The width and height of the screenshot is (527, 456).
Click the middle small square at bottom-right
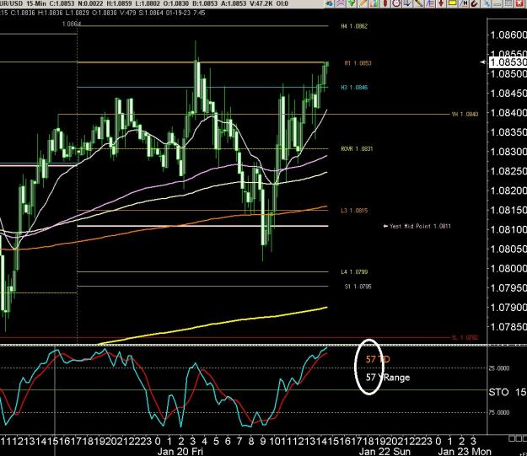coord(518,438)
